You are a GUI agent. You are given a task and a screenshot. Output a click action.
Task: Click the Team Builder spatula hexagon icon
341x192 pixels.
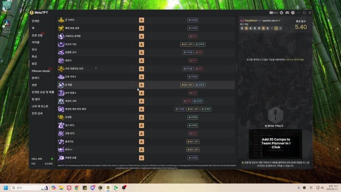pos(275,115)
